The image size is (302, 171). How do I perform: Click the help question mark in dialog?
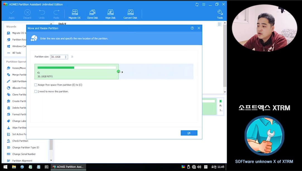(x=192, y=28)
